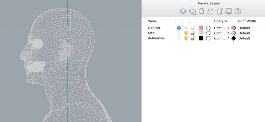Set Oorijzer as the current layer
The image size is (265, 122).
[179, 28]
